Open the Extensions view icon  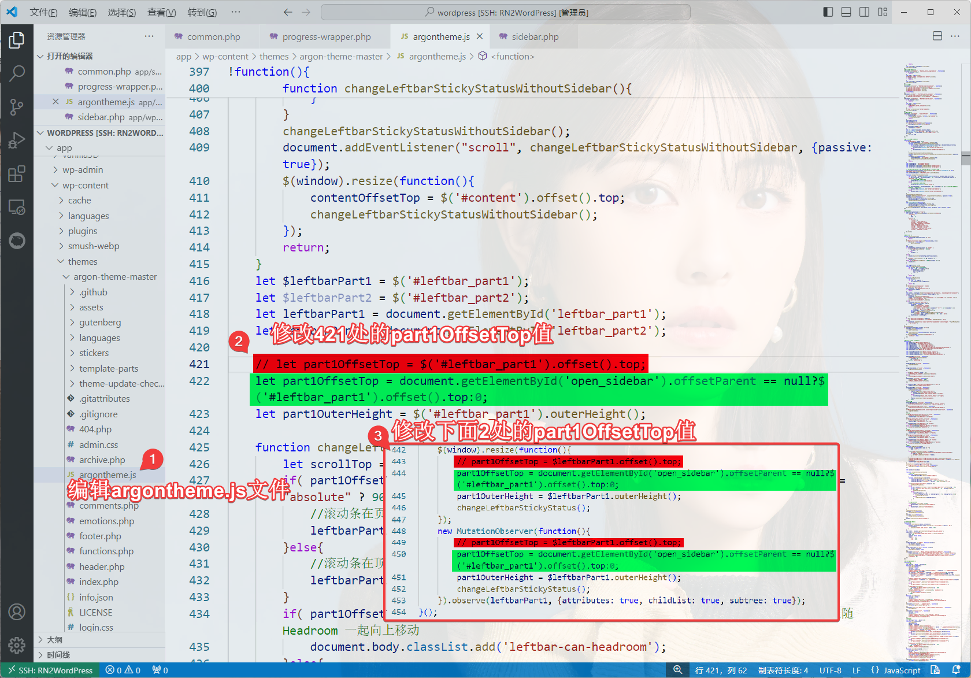click(x=17, y=174)
